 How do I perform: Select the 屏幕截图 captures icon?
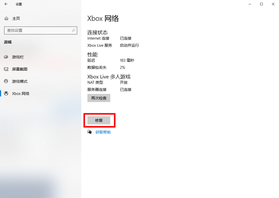(6, 69)
